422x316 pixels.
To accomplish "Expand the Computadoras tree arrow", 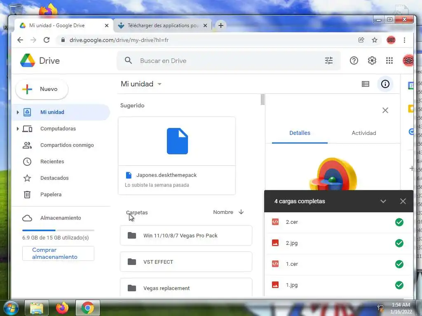I will click(x=17, y=129).
